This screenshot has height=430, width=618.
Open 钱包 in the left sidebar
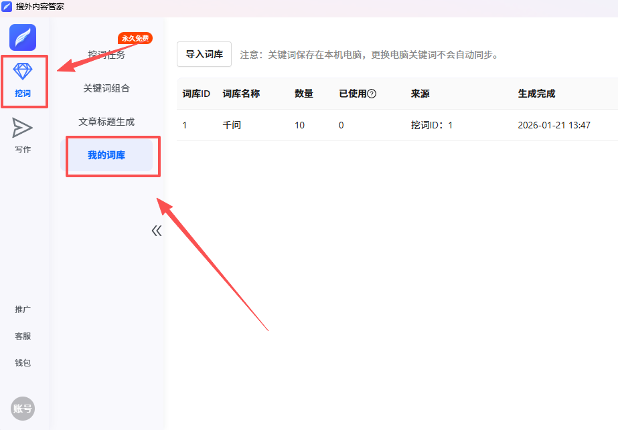(23, 363)
